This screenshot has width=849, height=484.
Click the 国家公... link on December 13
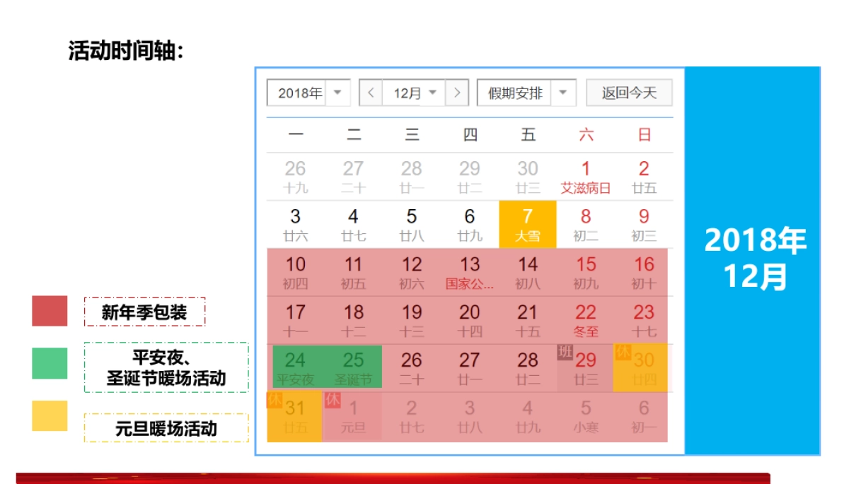click(468, 284)
